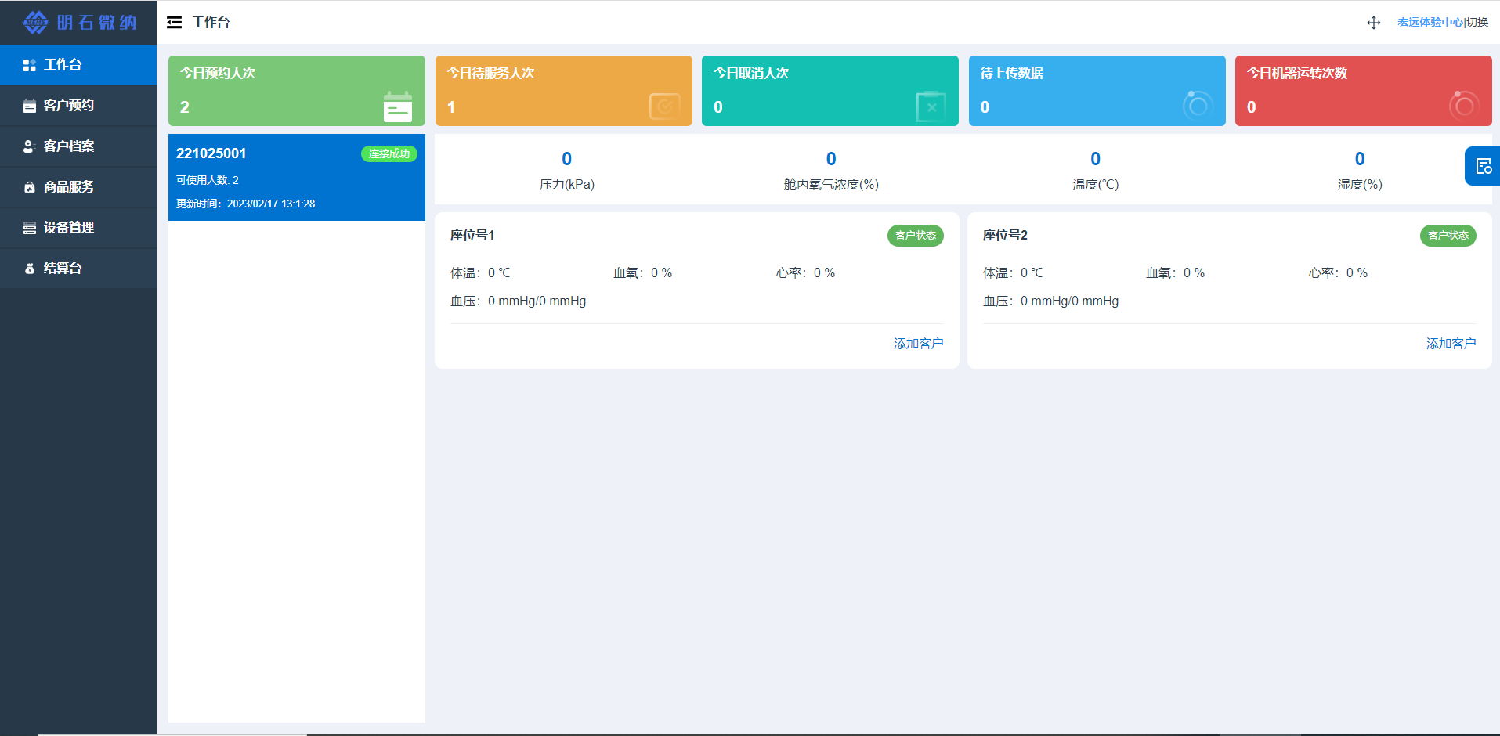Open the 工作台 sidebar menu
The width and height of the screenshot is (1500, 736).
[x=78, y=65]
